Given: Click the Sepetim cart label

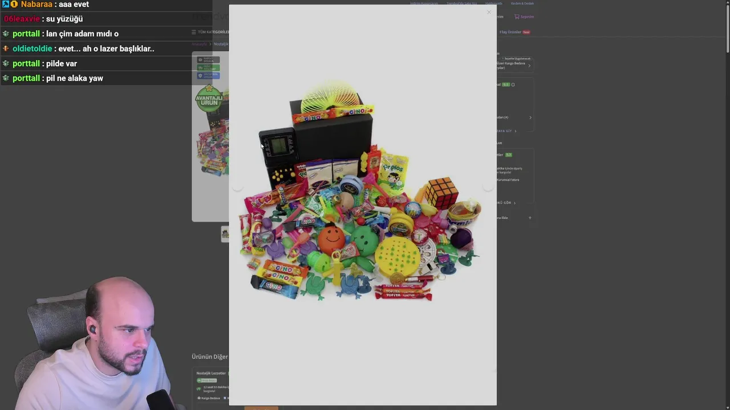Looking at the screenshot, I should click(527, 17).
